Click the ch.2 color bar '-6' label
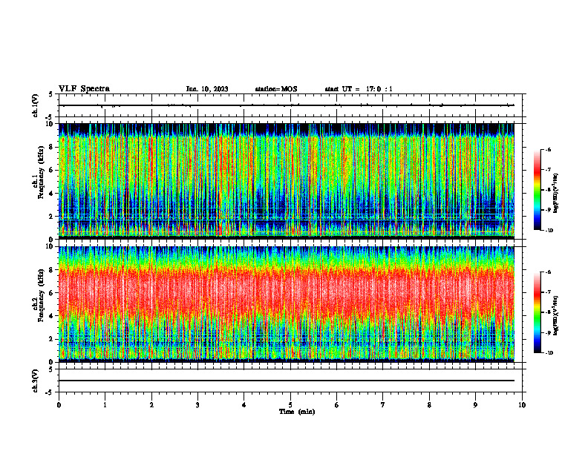This screenshot has width=588, height=454. [x=549, y=272]
